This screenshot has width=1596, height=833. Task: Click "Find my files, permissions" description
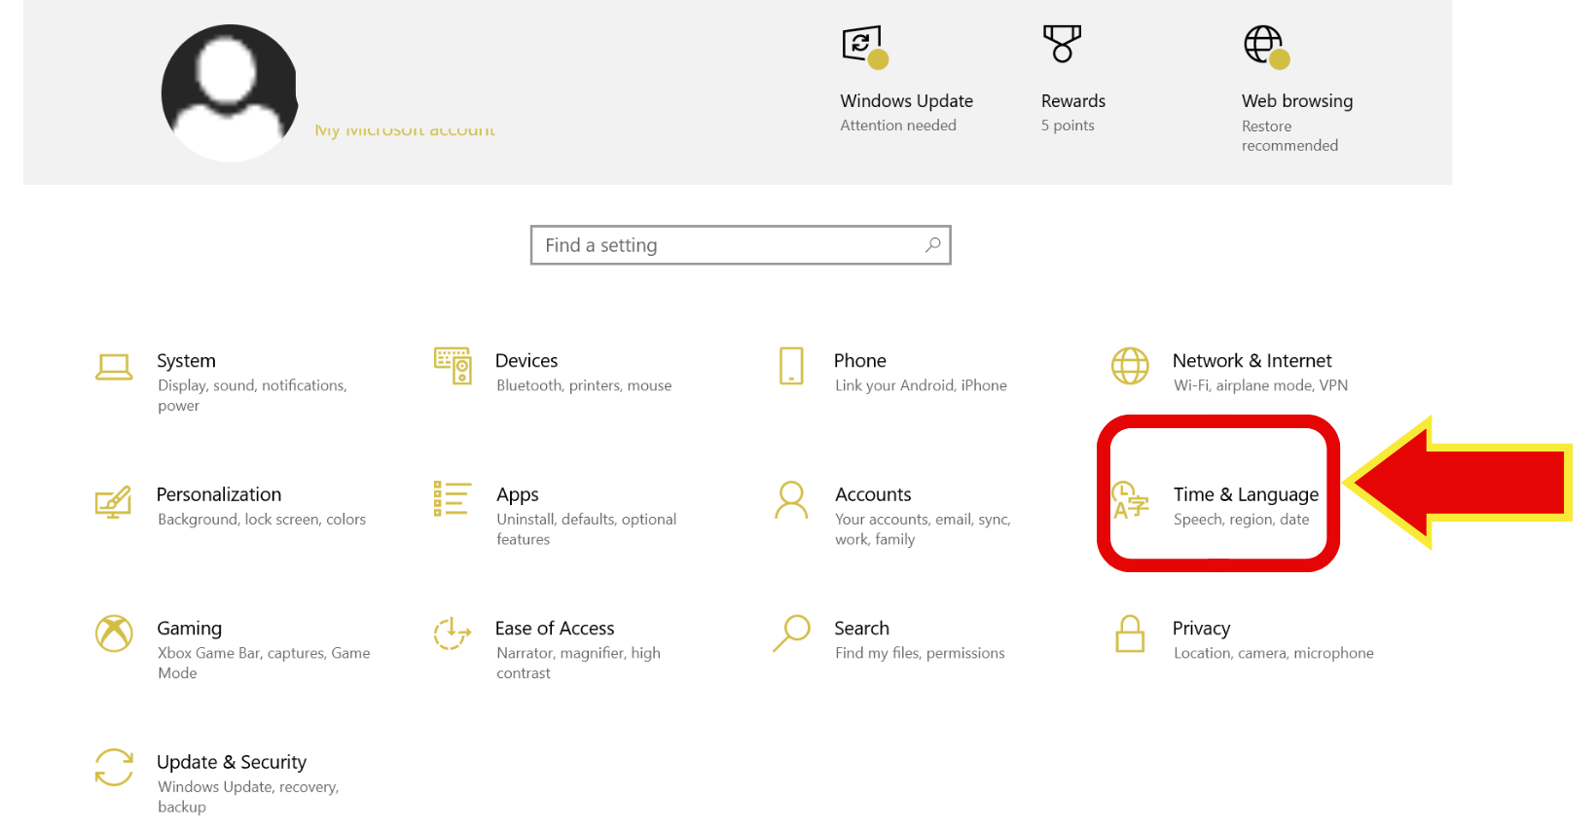(x=920, y=653)
